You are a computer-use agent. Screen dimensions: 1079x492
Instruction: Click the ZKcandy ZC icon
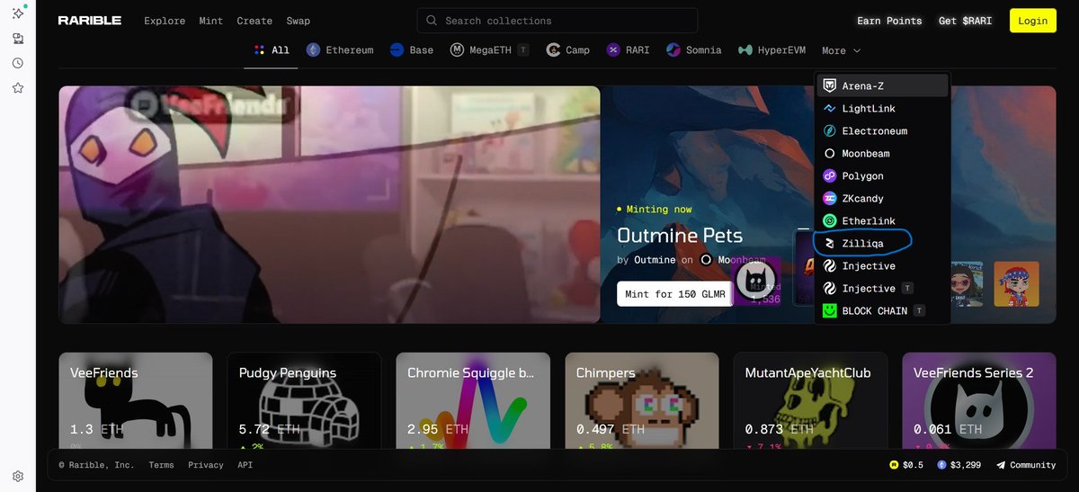[830, 198]
